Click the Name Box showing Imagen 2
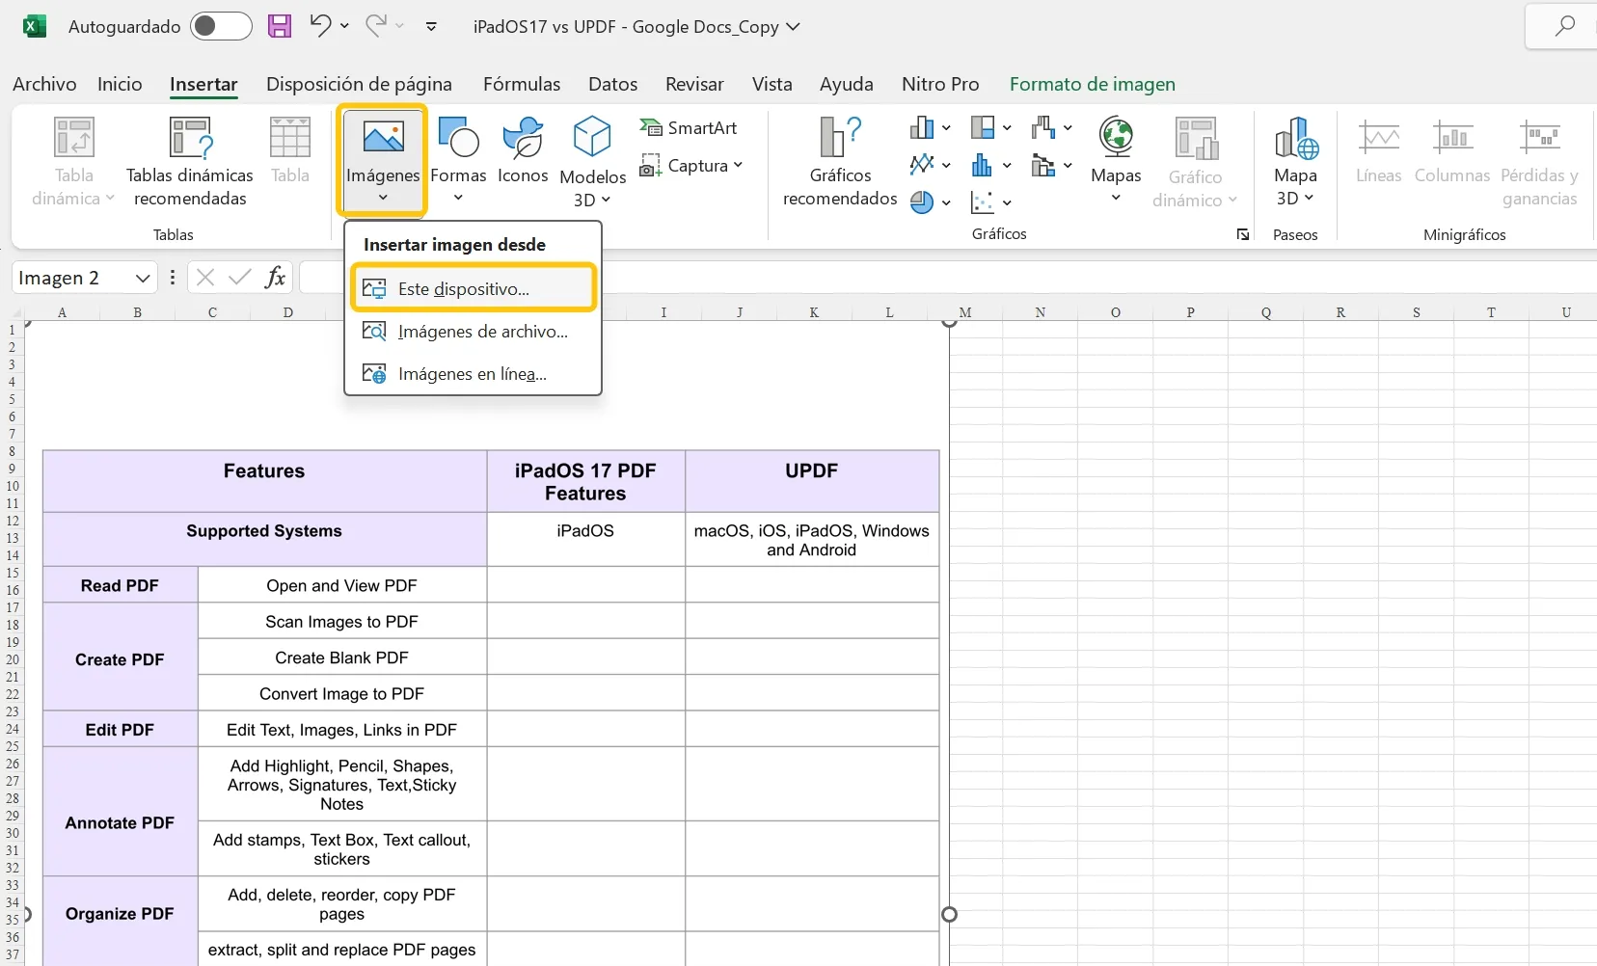 72,279
